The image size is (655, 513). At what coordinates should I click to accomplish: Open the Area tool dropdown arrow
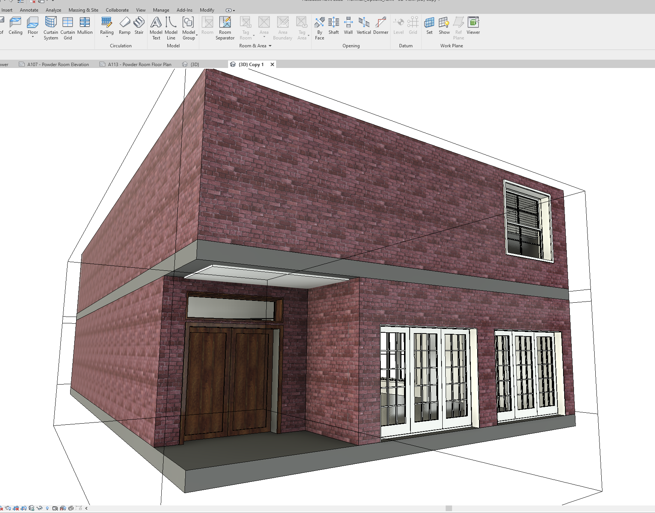[x=264, y=37]
